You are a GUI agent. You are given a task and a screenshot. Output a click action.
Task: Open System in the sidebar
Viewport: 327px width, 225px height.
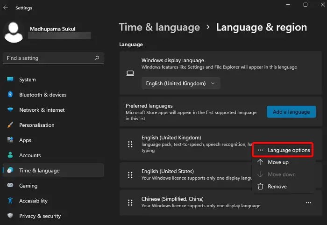tap(53, 80)
